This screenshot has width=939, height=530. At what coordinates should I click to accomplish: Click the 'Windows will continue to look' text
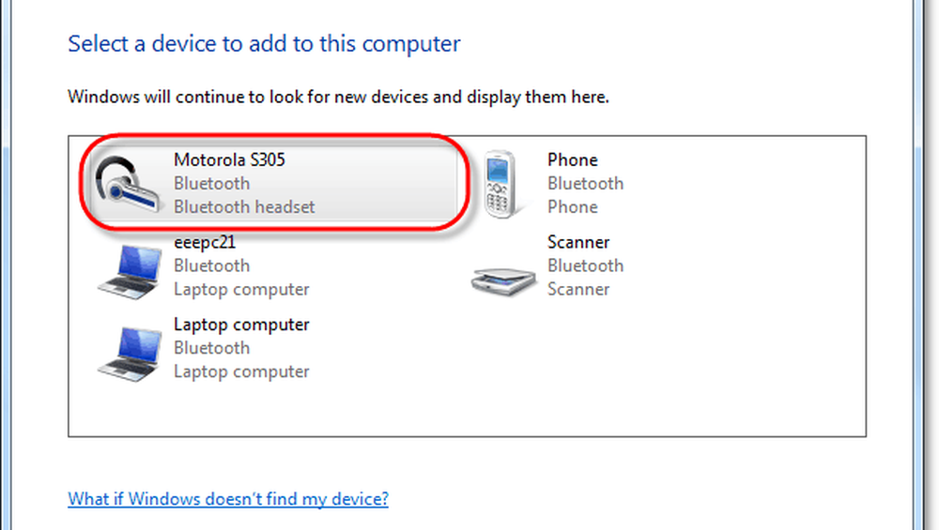(338, 98)
